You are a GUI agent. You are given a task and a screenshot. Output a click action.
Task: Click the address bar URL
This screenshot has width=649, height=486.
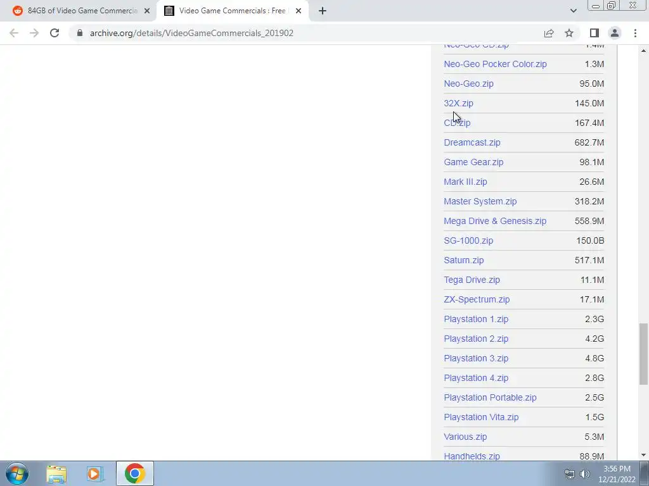(x=191, y=33)
